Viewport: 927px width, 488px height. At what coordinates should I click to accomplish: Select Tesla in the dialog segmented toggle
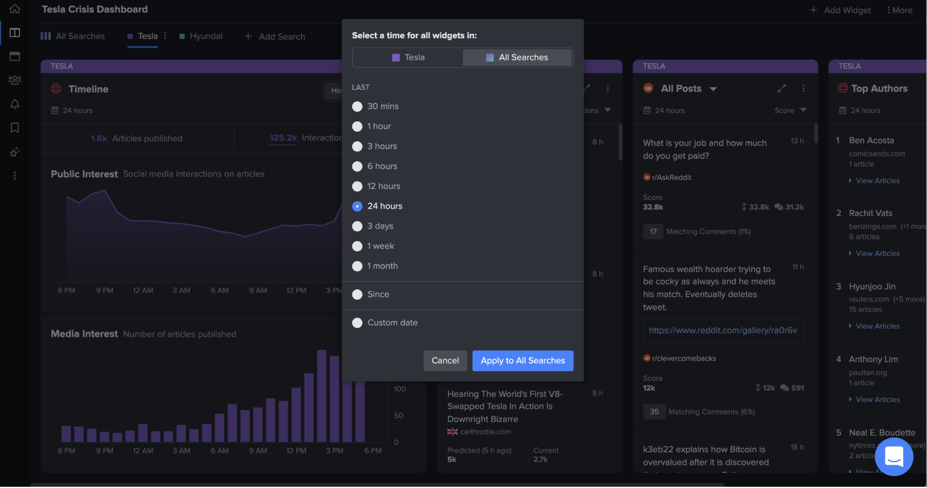tap(408, 57)
